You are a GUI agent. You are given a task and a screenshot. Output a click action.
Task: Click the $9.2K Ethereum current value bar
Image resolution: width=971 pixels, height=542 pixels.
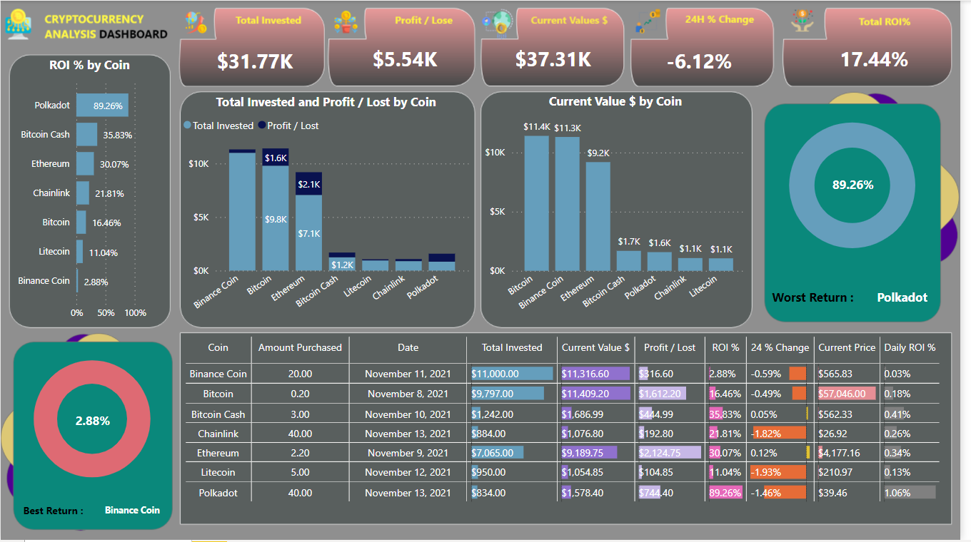[x=598, y=217]
